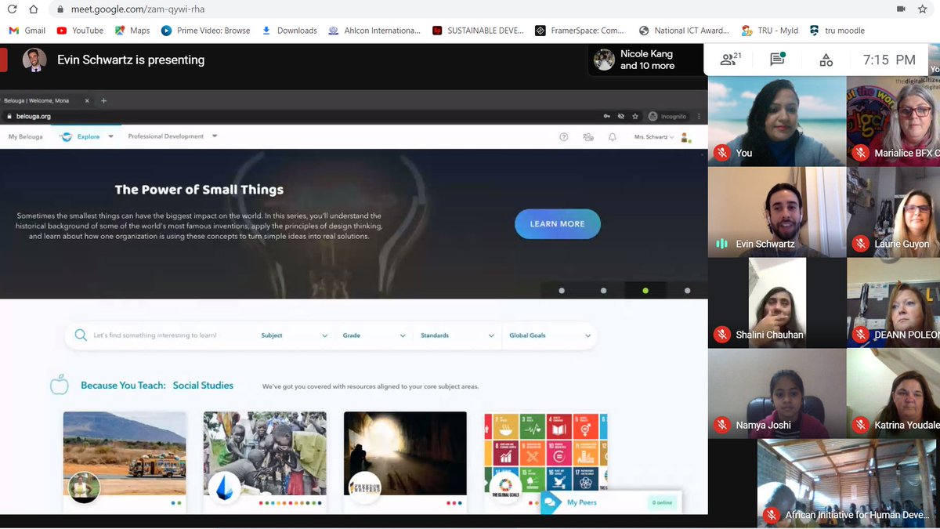Open the children drinking water course thumbnail
The width and height of the screenshot is (940, 529).
(x=265, y=453)
